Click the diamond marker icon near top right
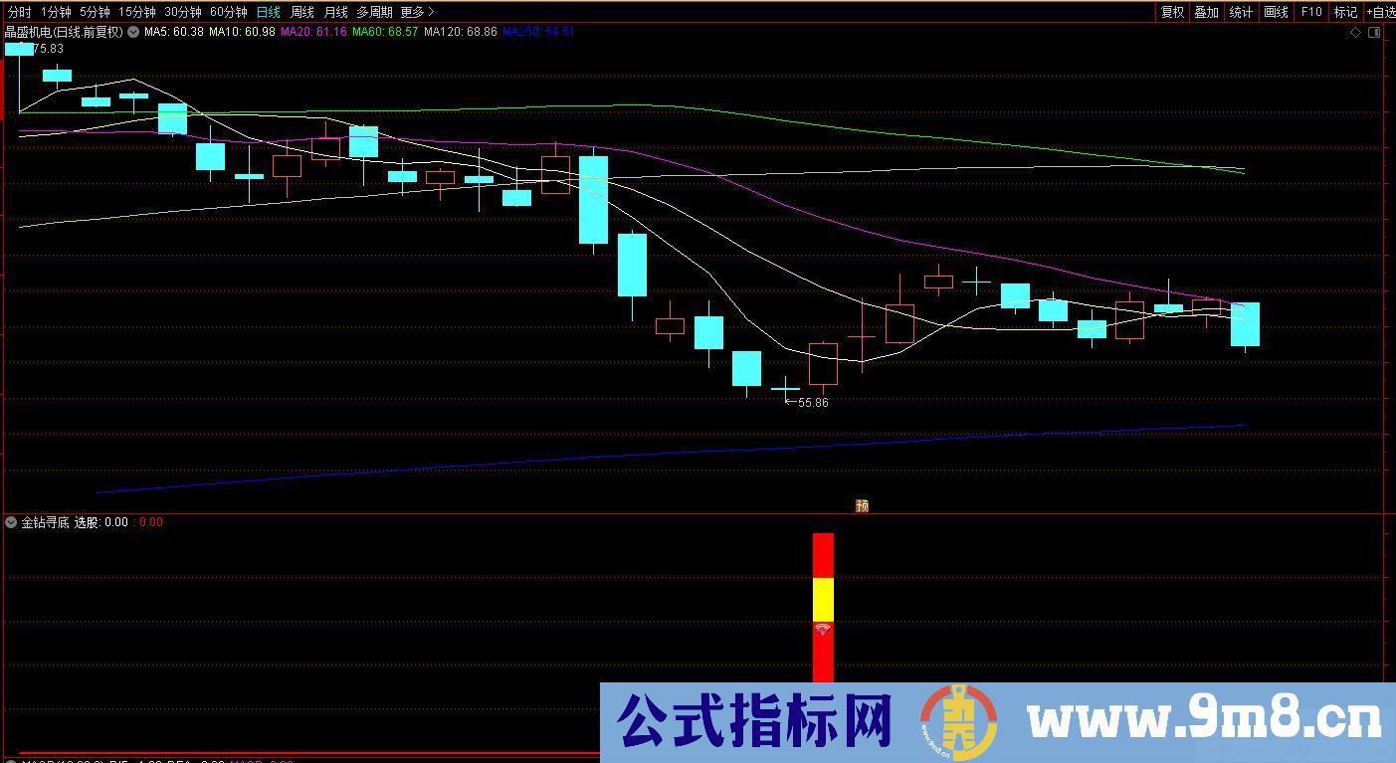Image resolution: width=1396 pixels, height=763 pixels. [1355, 32]
